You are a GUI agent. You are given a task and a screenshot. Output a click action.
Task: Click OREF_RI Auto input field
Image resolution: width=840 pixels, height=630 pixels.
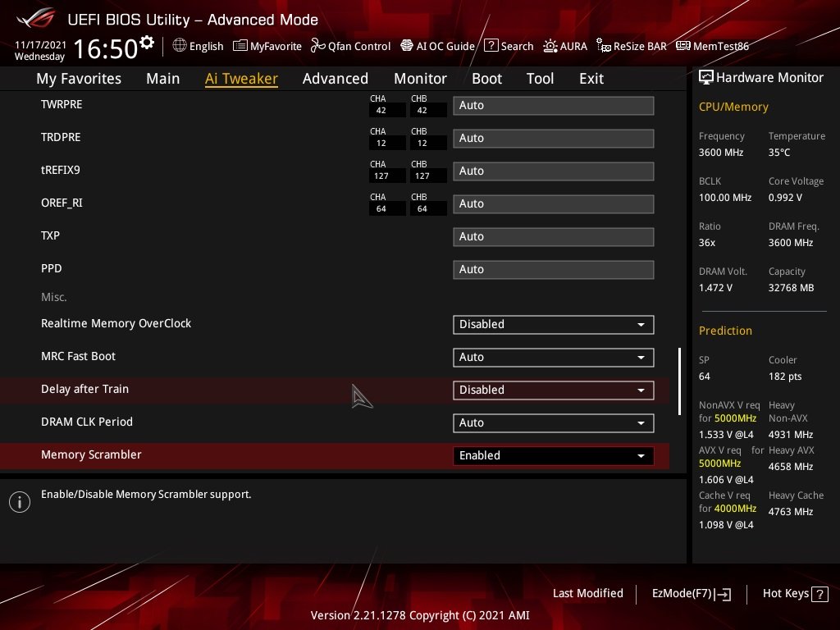coord(554,204)
